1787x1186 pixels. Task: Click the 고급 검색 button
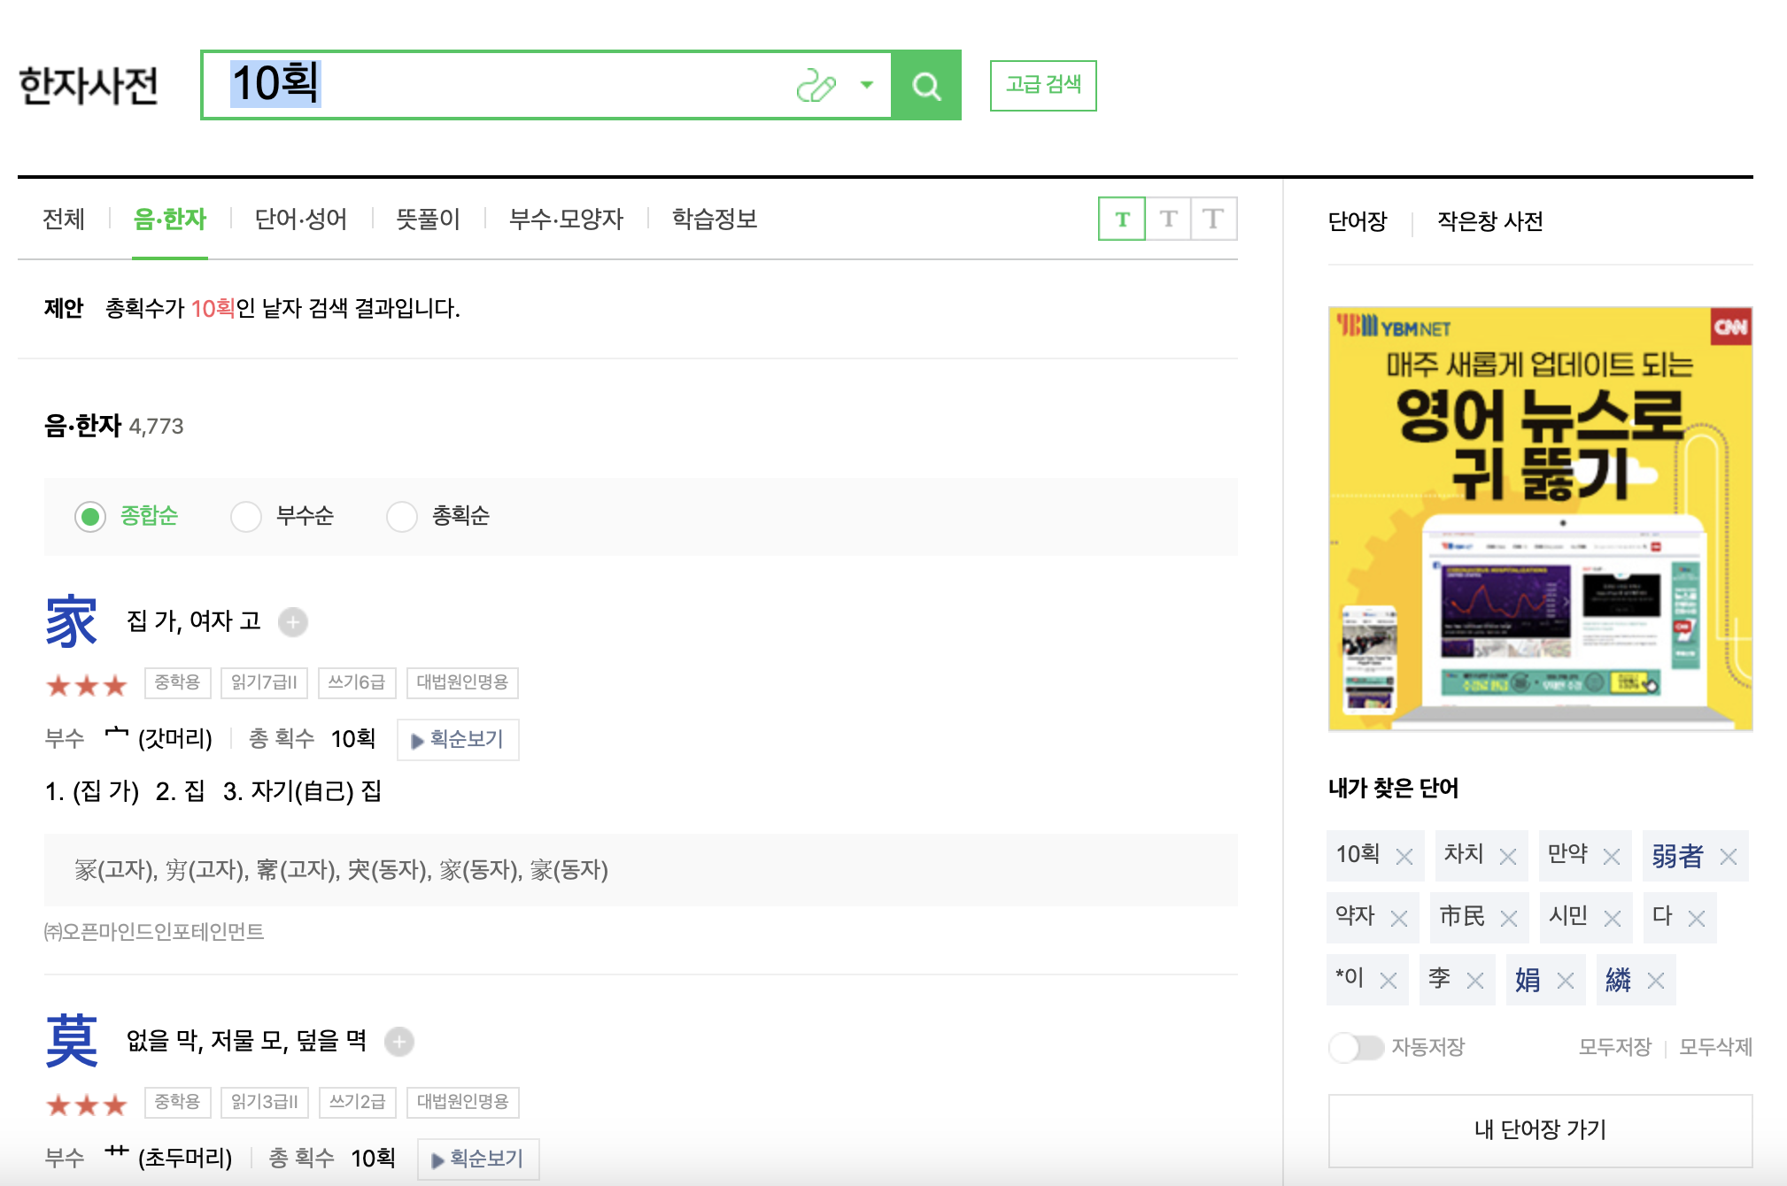click(x=1042, y=85)
